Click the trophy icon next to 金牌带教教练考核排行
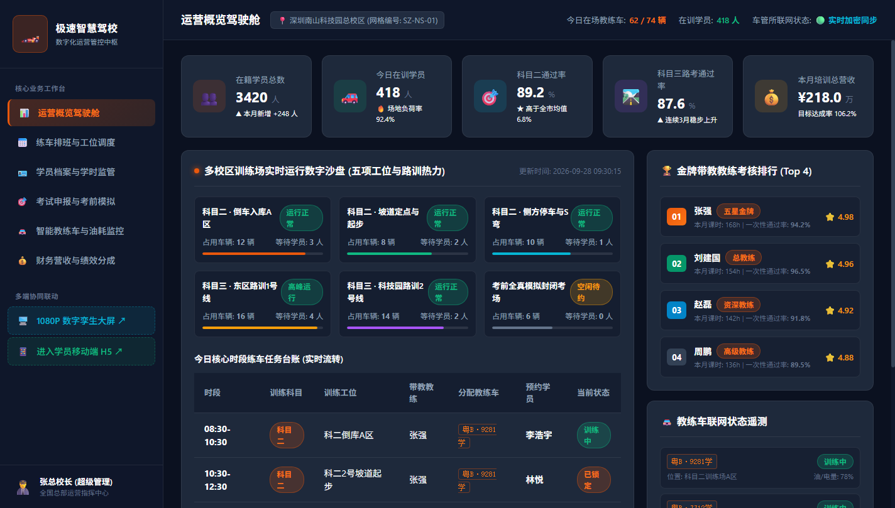895x508 pixels. click(667, 171)
